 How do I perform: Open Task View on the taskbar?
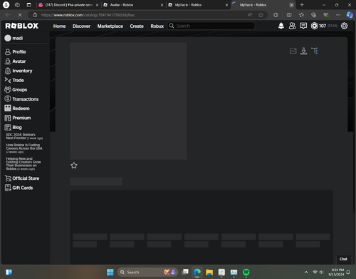(185, 272)
